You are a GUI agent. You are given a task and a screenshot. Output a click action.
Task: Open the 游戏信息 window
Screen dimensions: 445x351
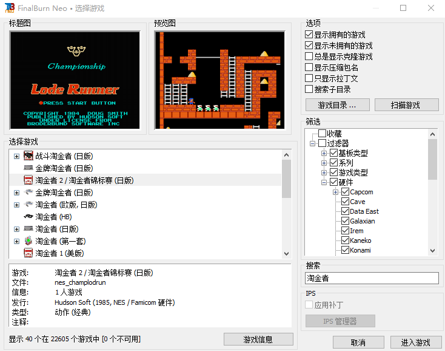tap(258, 339)
